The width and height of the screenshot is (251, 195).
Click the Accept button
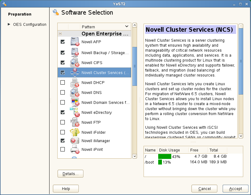pos(235,188)
